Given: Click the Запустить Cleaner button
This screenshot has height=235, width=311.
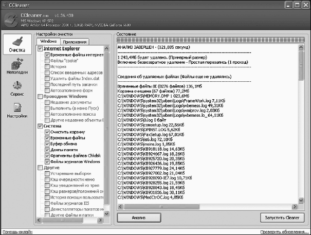Looking at the screenshot, I should pos(281,218).
